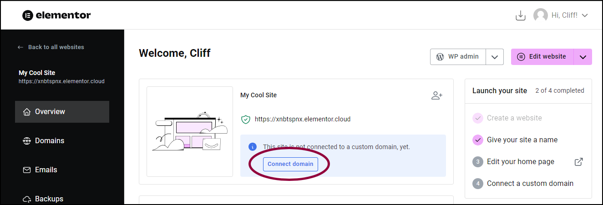The image size is (603, 205).
Task: Open the Overview section
Action: pos(62,112)
